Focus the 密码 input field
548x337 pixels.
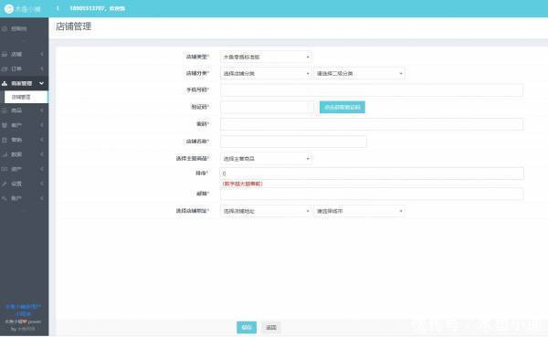click(372, 124)
